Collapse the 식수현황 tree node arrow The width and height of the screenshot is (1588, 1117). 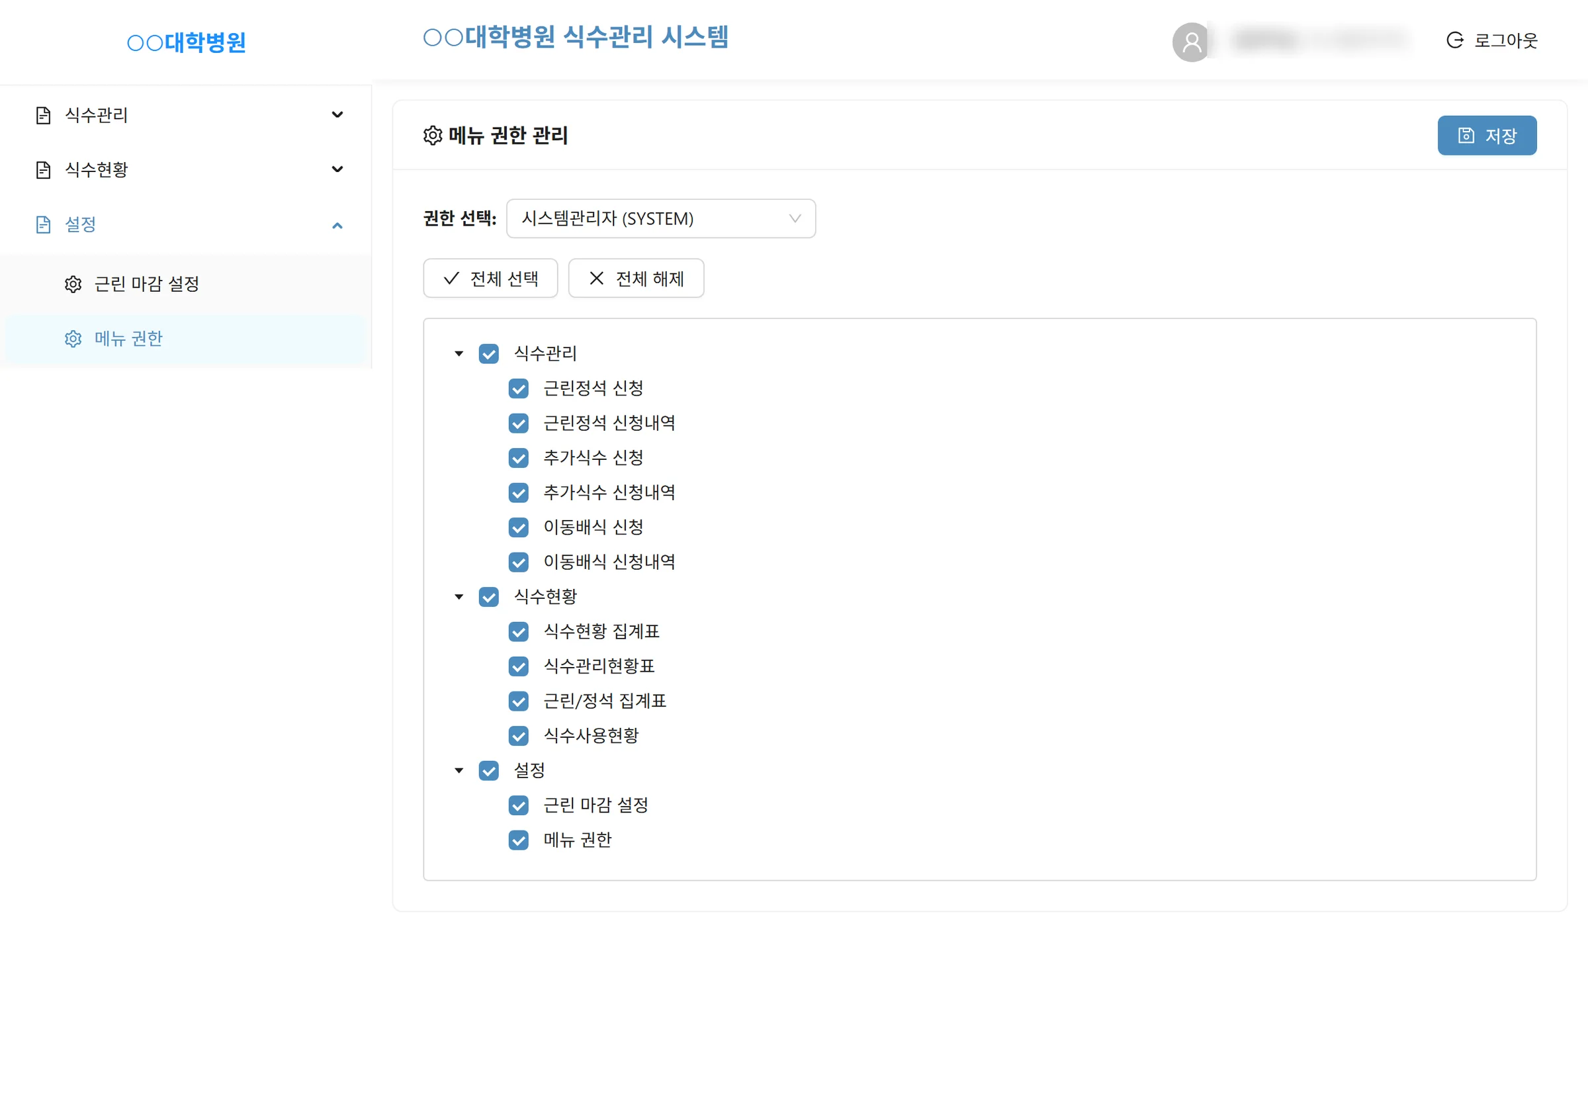click(x=459, y=597)
